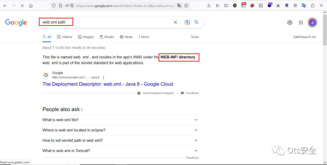Viewport: 327px width, 165px height.
Task: Open the Google account avatar J
Action: pyautogui.click(x=312, y=22)
